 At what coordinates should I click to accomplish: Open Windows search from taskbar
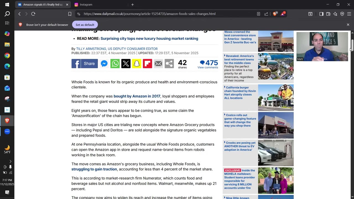click(x=7, y=14)
